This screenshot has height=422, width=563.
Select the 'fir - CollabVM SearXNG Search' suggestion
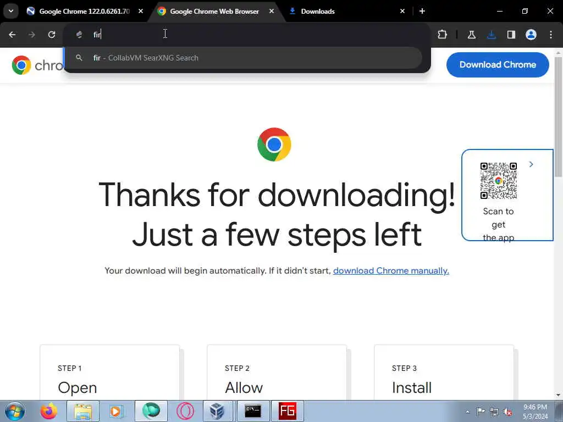(242, 58)
